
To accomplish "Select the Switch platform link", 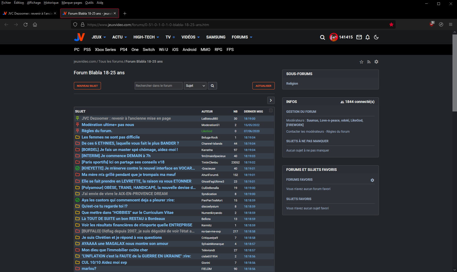I will (x=149, y=50).
